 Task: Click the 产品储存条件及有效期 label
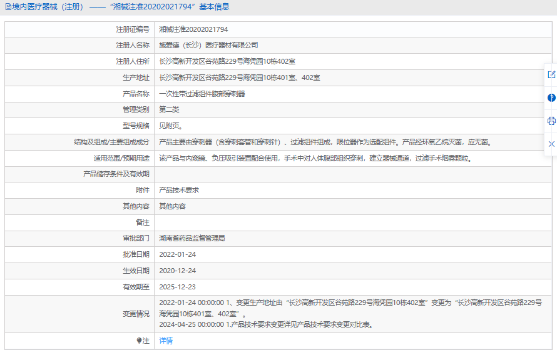[x=116, y=174]
